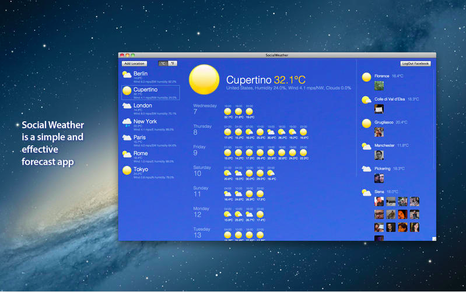Open the Tokyo location entry

[150, 173]
